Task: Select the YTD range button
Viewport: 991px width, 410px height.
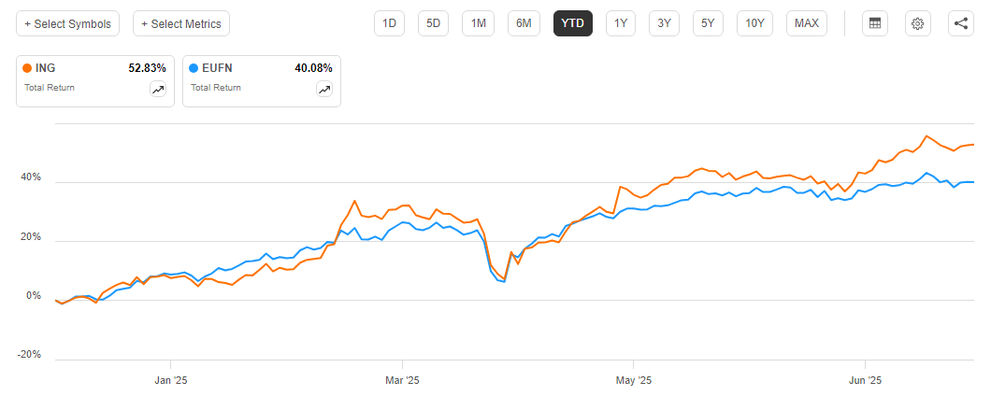Action: [572, 23]
